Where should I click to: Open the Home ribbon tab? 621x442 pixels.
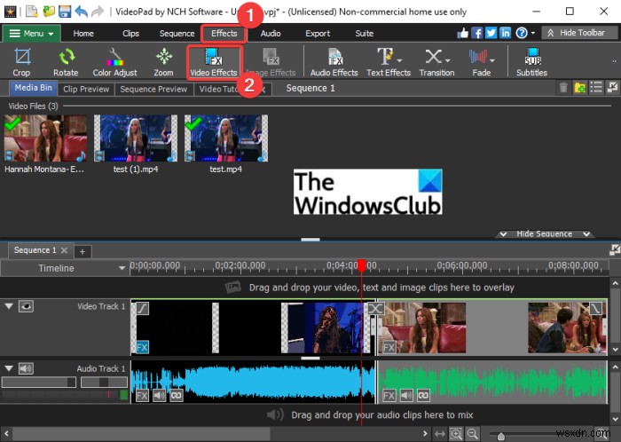83,33
